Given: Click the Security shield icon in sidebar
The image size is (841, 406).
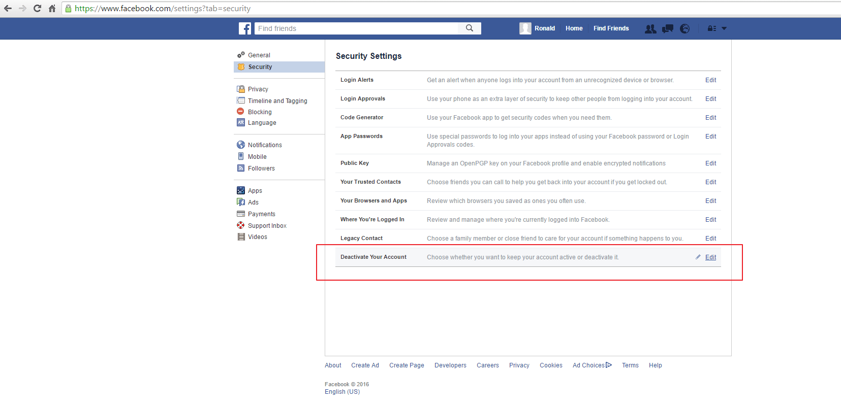Looking at the screenshot, I should click(241, 67).
